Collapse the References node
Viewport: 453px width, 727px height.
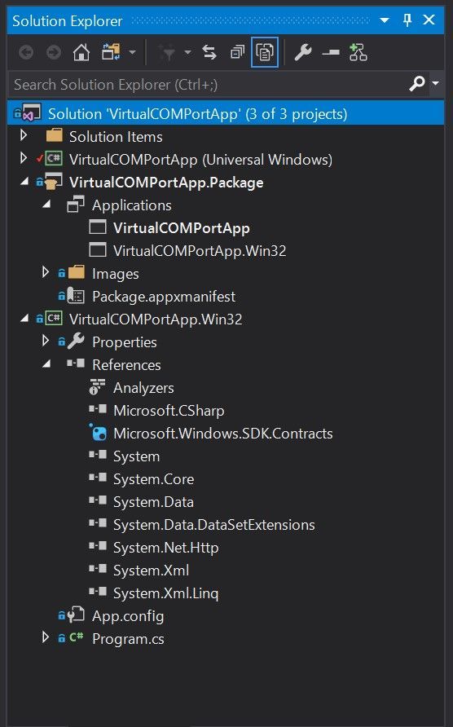(x=46, y=364)
